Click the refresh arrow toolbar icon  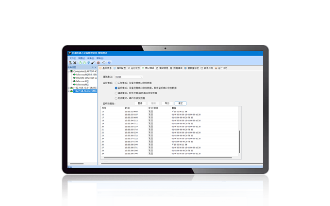103,63
